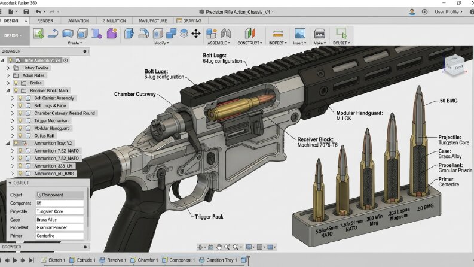Jump to the timeline end
This screenshot has height=267, width=474.
pos(32,260)
